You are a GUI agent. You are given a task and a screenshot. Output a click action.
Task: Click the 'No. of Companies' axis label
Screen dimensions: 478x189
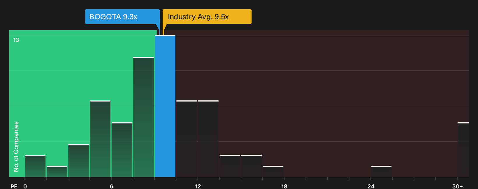(x=16, y=147)
